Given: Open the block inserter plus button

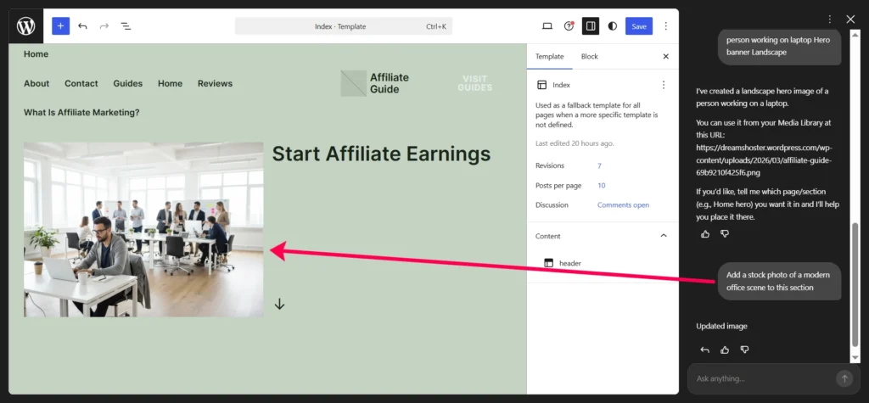Looking at the screenshot, I should (60, 26).
